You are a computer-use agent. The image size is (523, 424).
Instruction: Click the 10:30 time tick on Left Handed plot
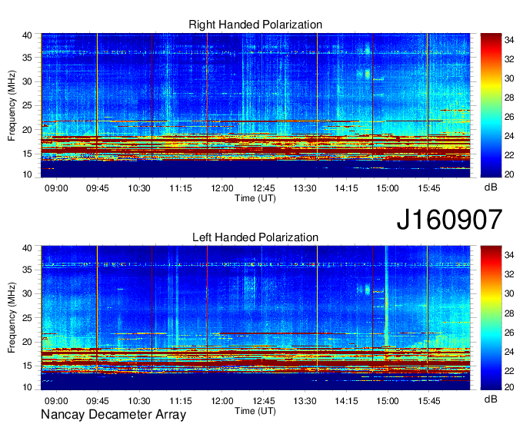pyautogui.click(x=139, y=401)
